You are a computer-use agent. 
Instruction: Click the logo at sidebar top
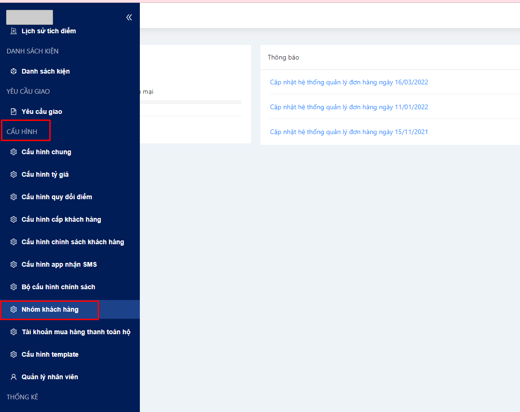pyautogui.click(x=30, y=17)
